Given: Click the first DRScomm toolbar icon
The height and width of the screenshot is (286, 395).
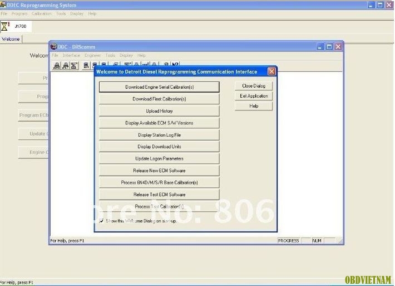Looking at the screenshot, I should pos(57,65).
